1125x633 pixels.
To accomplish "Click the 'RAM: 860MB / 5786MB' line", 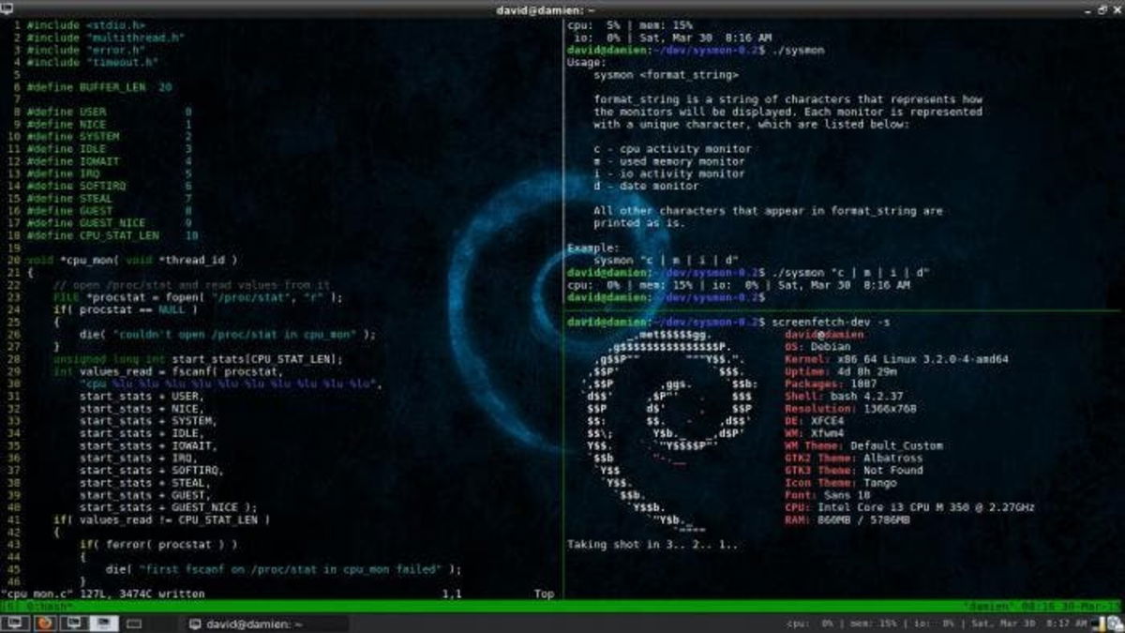I will pyautogui.click(x=847, y=520).
